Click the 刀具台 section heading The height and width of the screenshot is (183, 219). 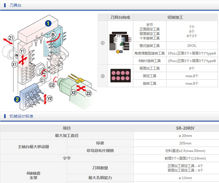[x=15, y=5]
